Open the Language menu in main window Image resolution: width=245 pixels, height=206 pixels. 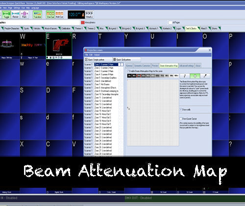pyautogui.click(x=35, y=8)
